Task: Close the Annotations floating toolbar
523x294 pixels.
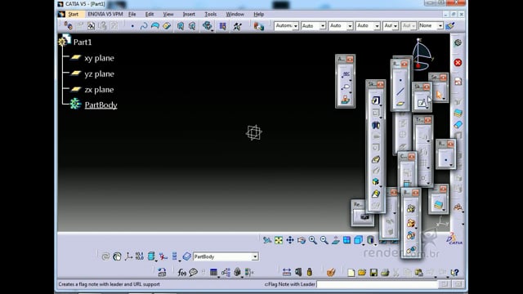Action: [350, 60]
